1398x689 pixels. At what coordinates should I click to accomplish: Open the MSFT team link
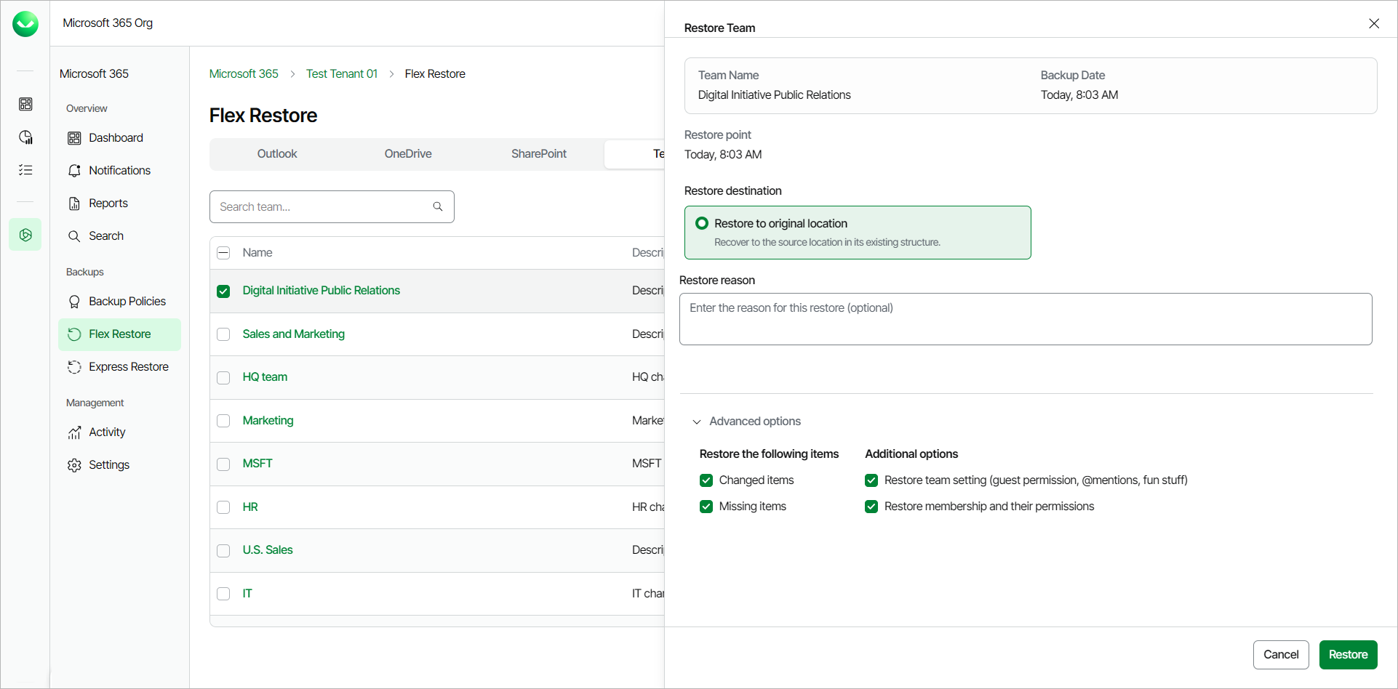pyautogui.click(x=257, y=464)
